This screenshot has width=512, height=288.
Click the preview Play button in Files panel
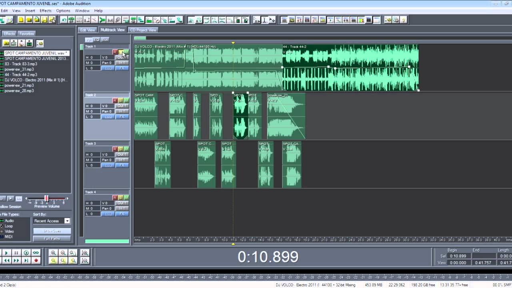pyautogui.click(x=11, y=198)
